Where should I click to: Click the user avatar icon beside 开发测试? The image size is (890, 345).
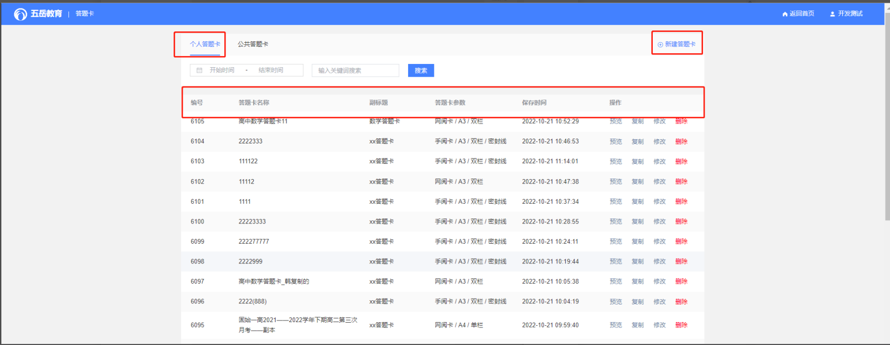tap(832, 14)
